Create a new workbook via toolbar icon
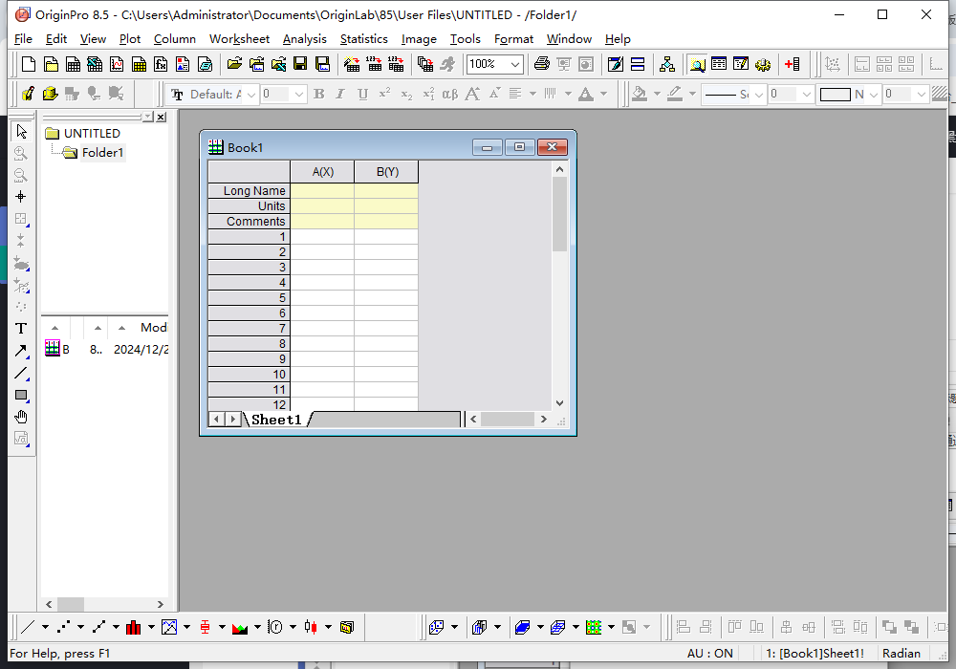The height and width of the screenshot is (669, 956). pyautogui.click(x=73, y=64)
